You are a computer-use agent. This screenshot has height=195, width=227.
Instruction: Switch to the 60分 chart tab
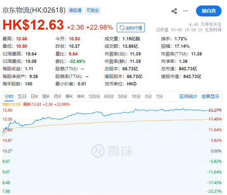[109, 96]
